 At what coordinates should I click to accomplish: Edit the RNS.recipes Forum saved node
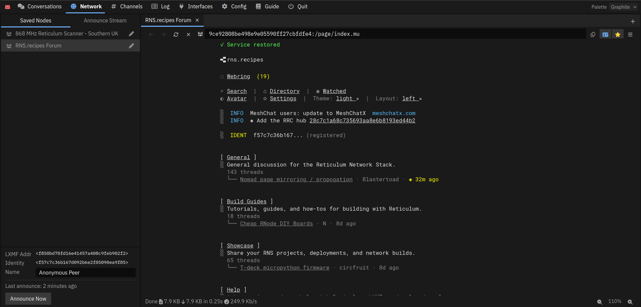pos(132,46)
